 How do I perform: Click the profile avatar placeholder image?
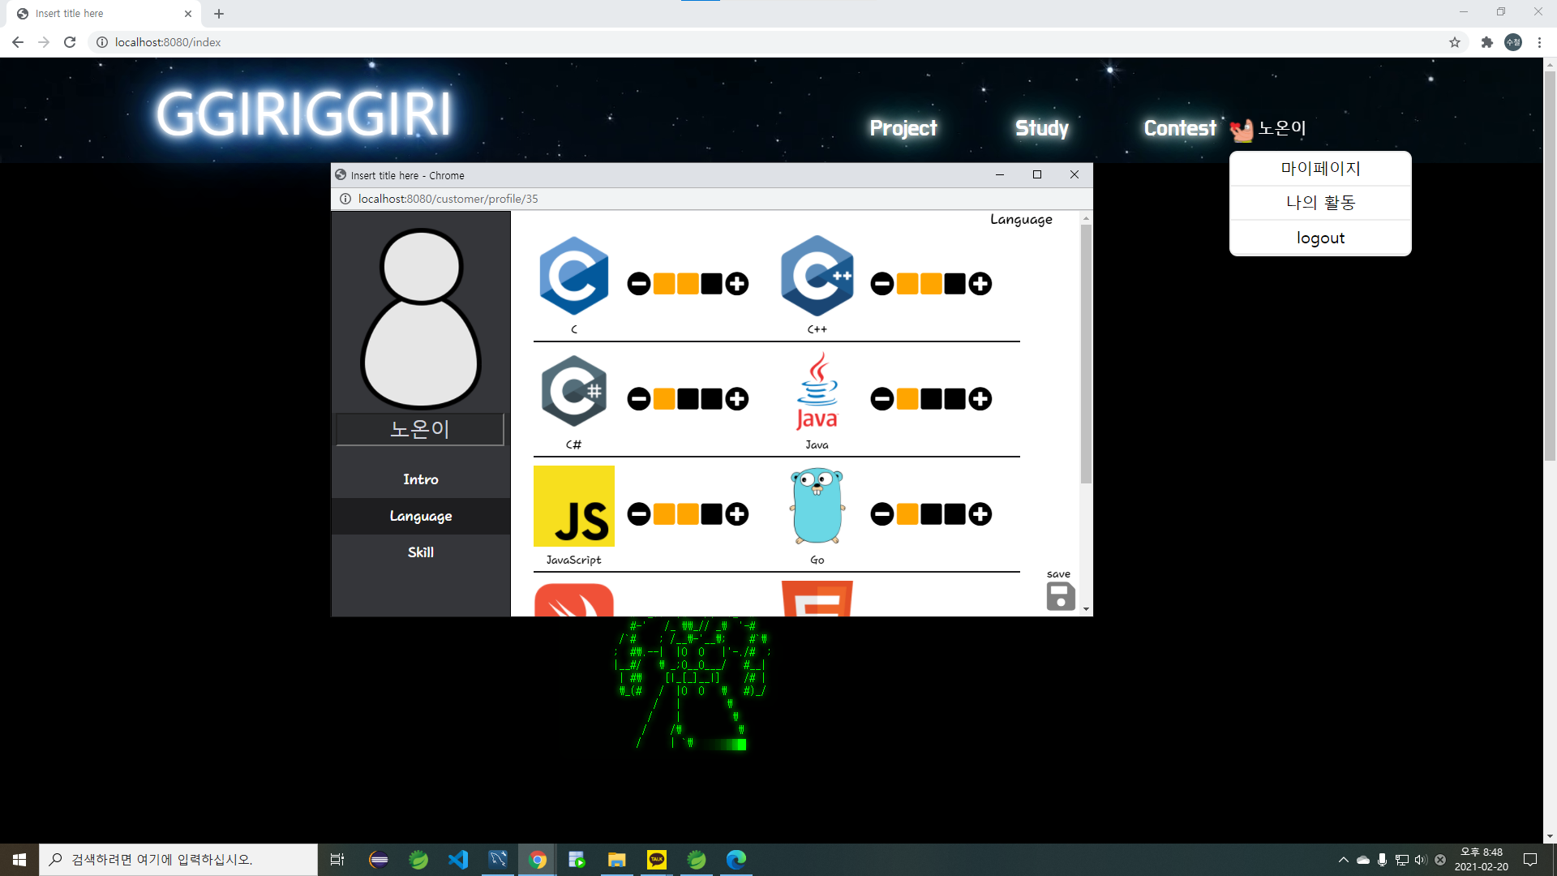tap(421, 318)
